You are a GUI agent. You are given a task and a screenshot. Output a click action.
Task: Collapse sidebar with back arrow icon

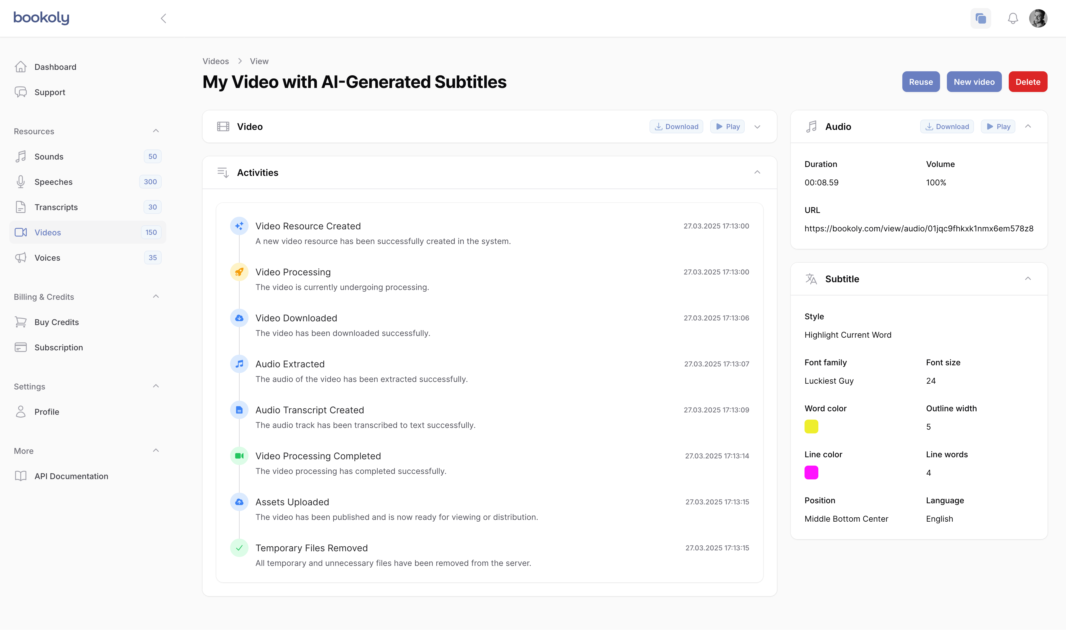(x=164, y=18)
